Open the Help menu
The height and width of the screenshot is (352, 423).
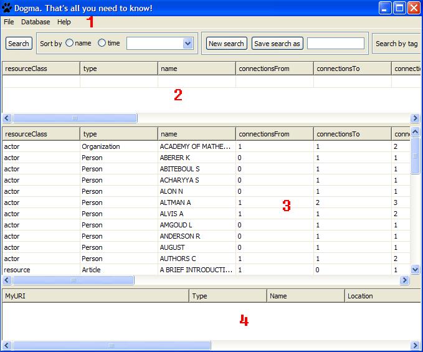tap(64, 22)
